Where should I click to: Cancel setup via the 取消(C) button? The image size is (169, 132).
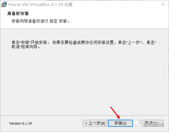click(x=151, y=123)
